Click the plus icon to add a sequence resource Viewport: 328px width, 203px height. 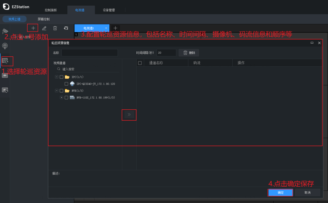[x=33, y=28]
